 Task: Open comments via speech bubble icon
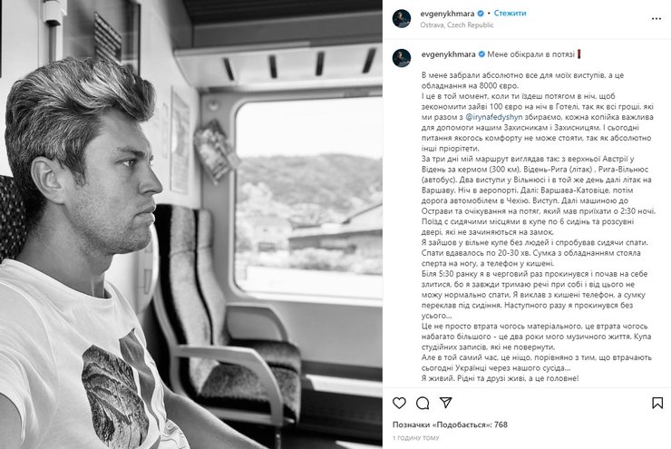[423, 403]
